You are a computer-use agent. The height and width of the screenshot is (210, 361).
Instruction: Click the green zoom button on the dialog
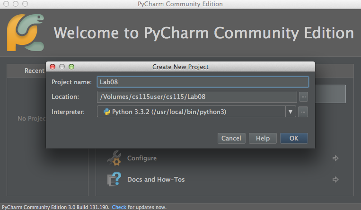tap(71, 67)
